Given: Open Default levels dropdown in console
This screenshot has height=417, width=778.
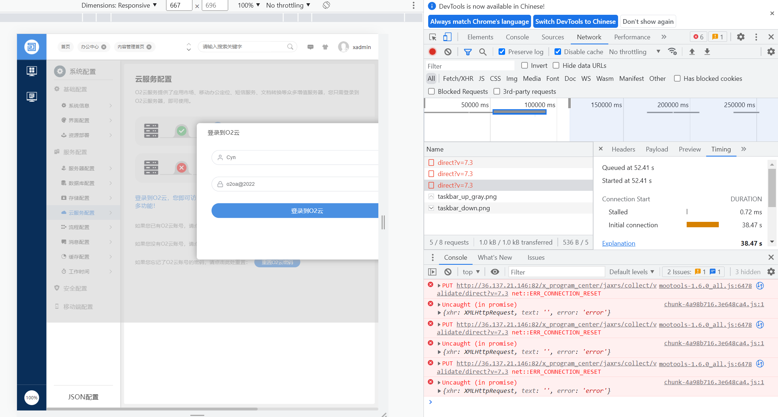Looking at the screenshot, I should tap(631, 272).
